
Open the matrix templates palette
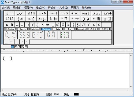96,19
